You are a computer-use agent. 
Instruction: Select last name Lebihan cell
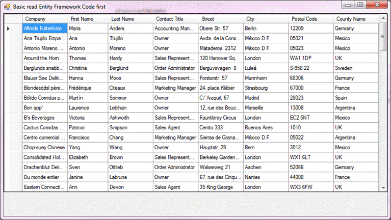(x=131, y=108)
